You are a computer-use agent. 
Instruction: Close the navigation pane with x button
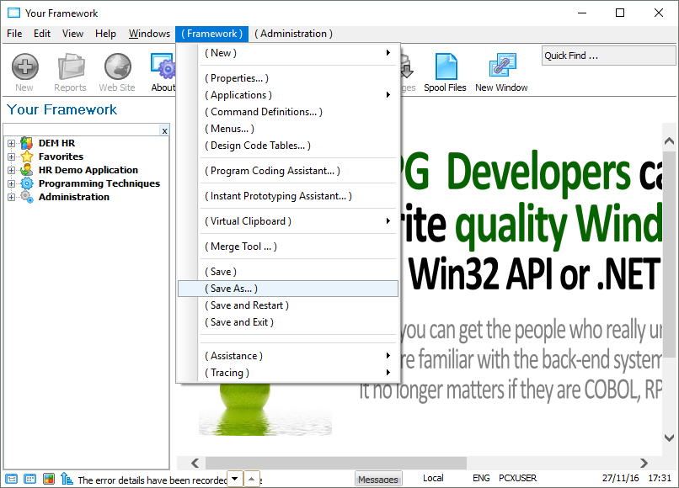tap(164, 131)
